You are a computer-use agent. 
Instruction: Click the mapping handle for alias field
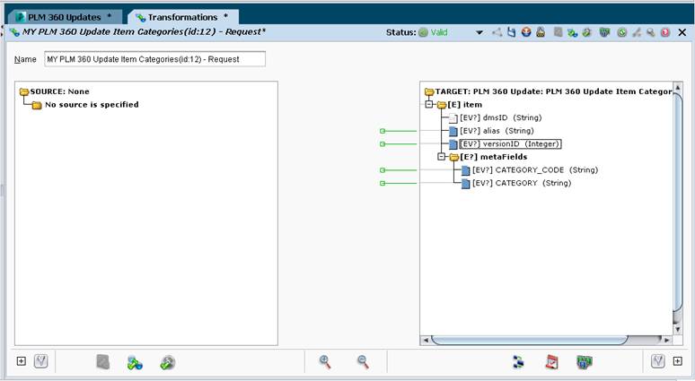[383, 131]
